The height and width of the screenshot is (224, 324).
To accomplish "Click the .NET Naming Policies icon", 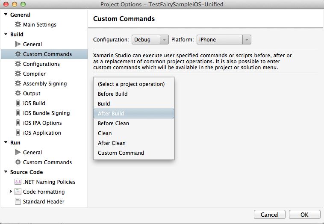I will click(x=18, y=182).
